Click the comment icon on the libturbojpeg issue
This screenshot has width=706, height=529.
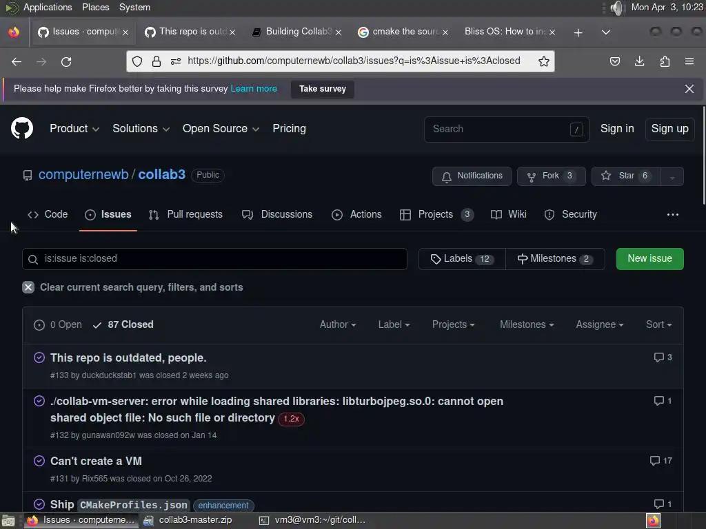point(658,401)
